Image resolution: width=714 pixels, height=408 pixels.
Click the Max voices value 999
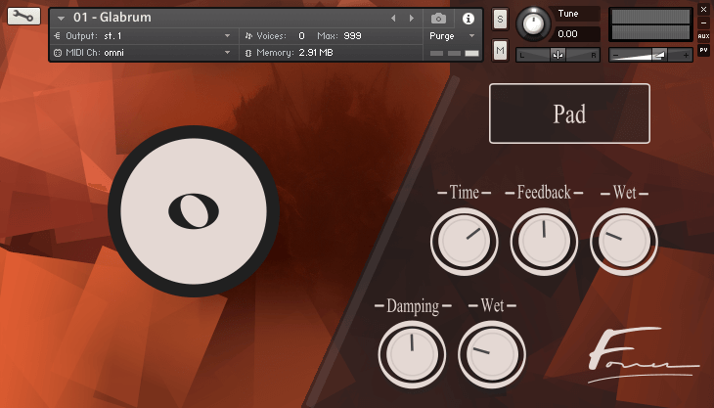(x=352, y=36)
